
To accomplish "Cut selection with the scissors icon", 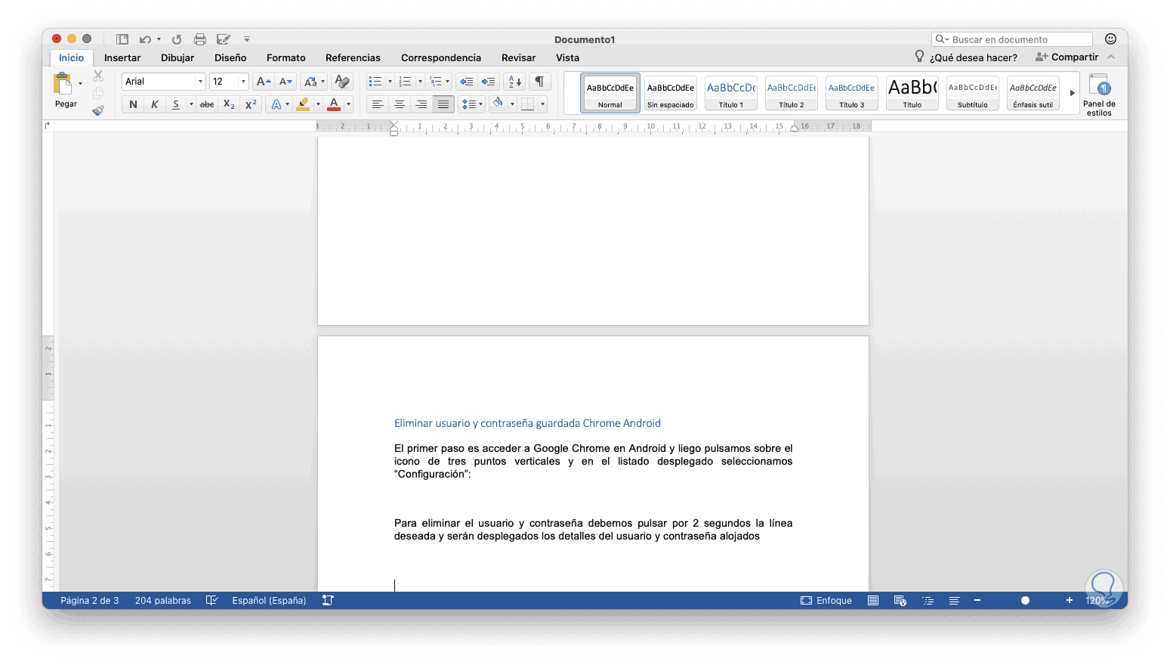I will click(98, 76).
